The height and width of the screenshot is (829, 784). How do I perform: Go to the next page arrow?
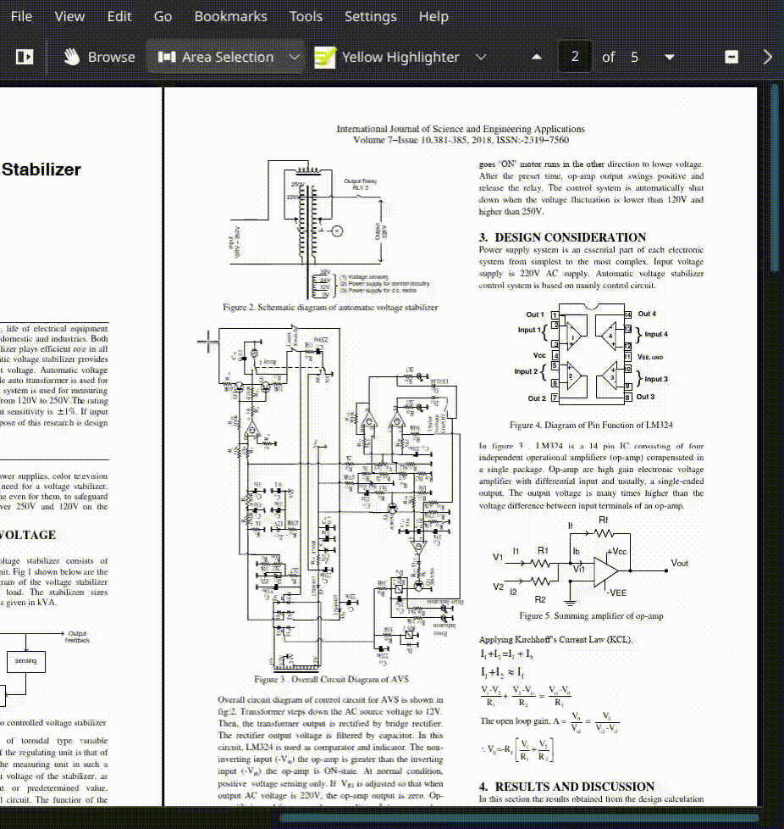click(670, 57)
